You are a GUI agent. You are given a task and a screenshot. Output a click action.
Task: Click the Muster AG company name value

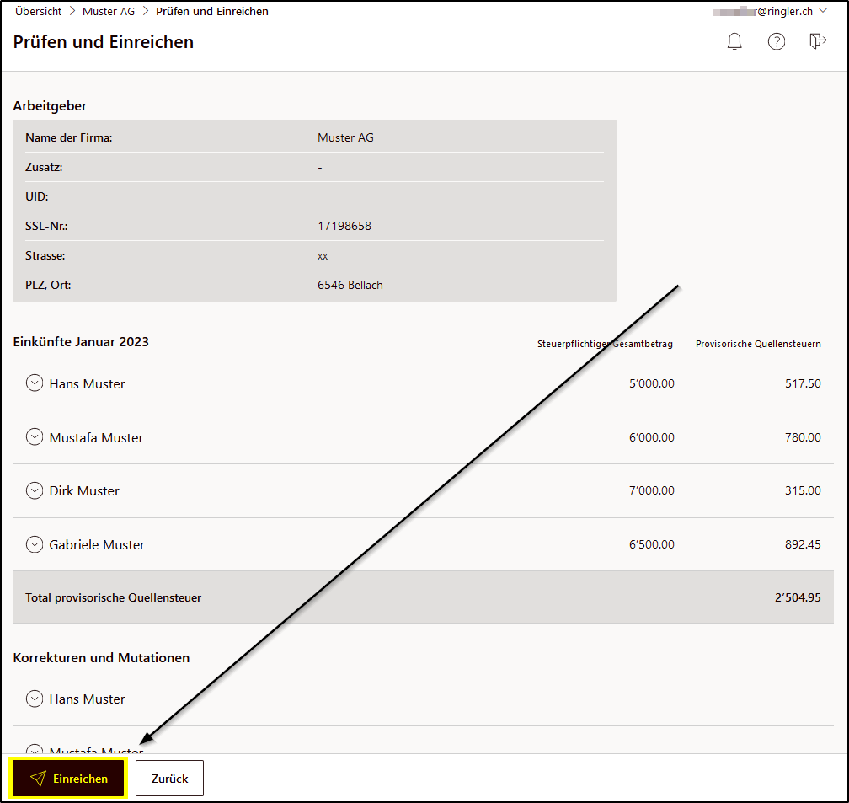coord(345,137)
